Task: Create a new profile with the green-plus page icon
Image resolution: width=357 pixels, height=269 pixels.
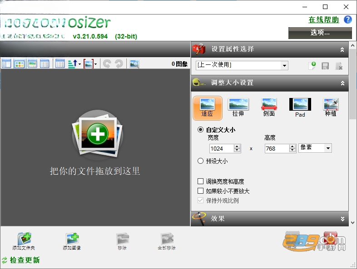Action: coord(312,66)
